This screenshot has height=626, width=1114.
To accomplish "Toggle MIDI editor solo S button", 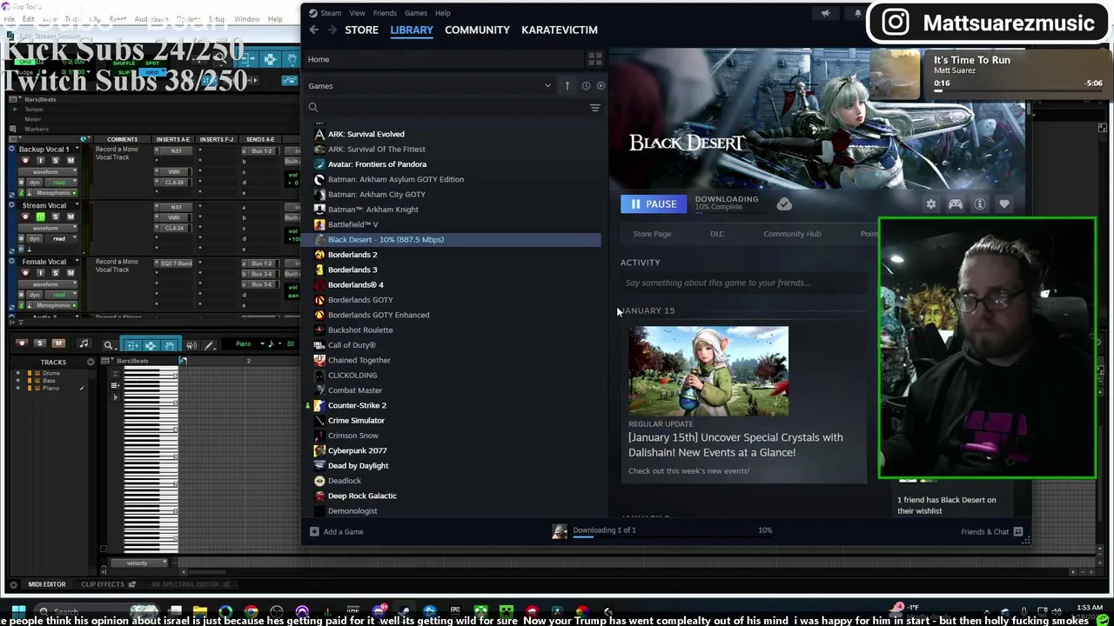I will [39, 343].
